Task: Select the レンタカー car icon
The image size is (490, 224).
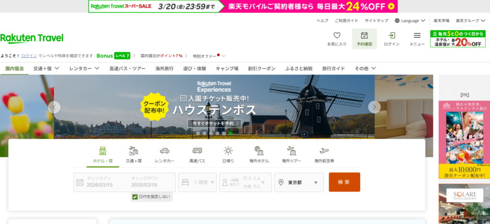Action: (x=165, y=151)
